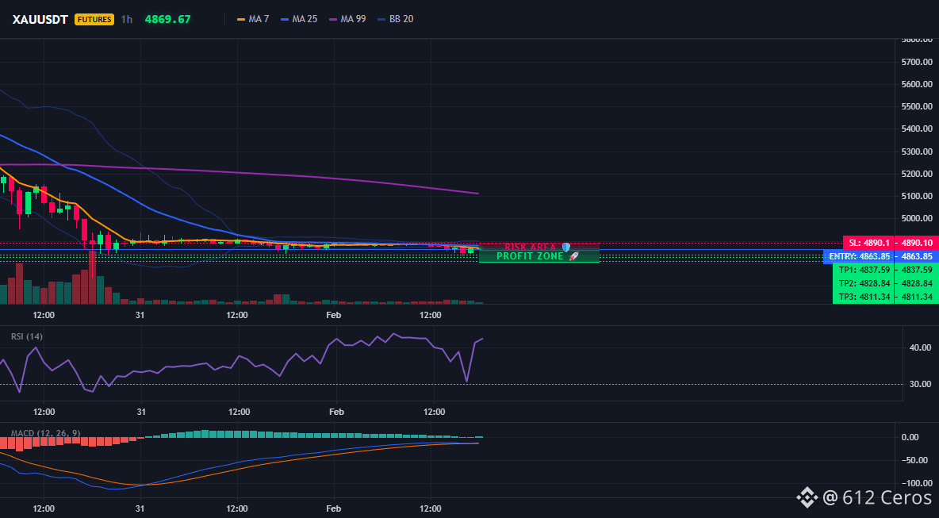Select the 1h timeframe label
Screen dimensions: 939x518
(126, 19)
